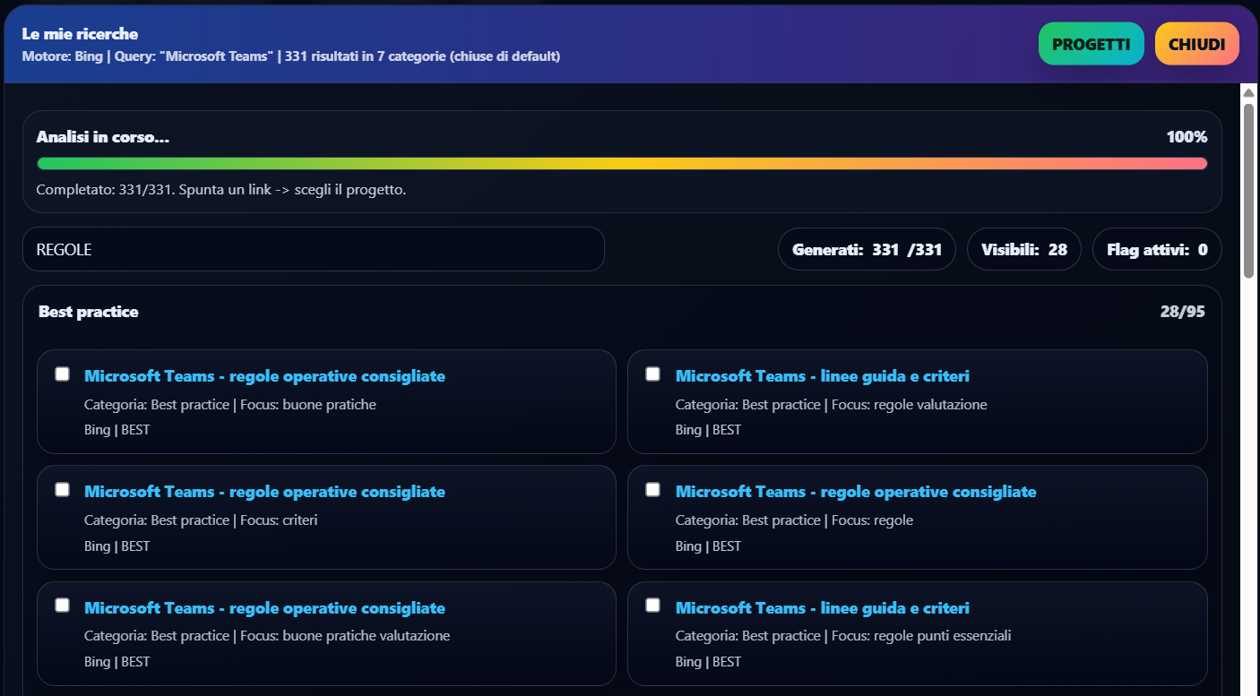Click the analysis progress bar
Viewport: 1260px width, 696px height.
(x=622, y=164)
